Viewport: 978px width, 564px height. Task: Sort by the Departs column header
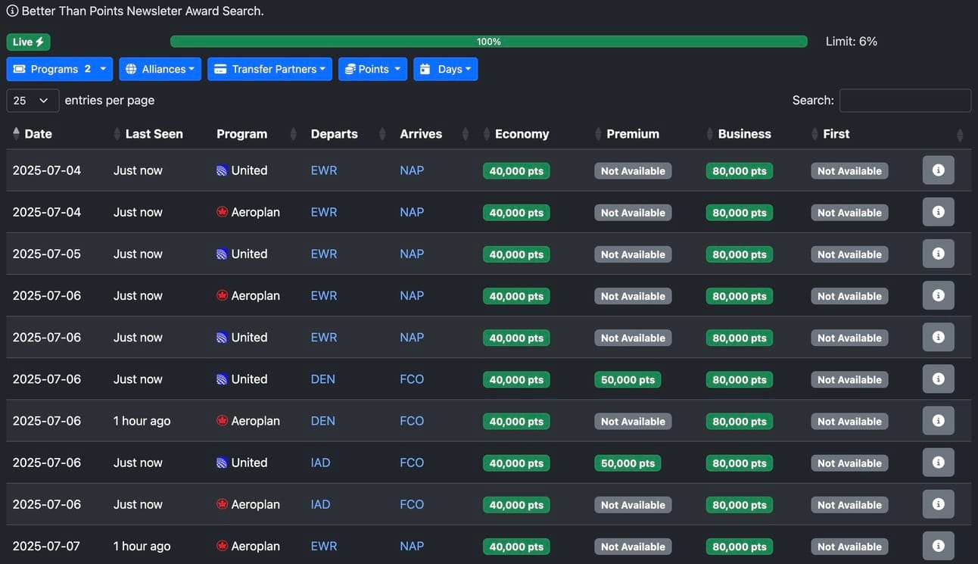click(x=335, y=134)
